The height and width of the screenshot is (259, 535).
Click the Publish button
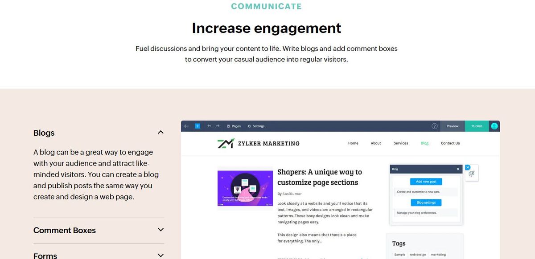click(x=477, y=126)
